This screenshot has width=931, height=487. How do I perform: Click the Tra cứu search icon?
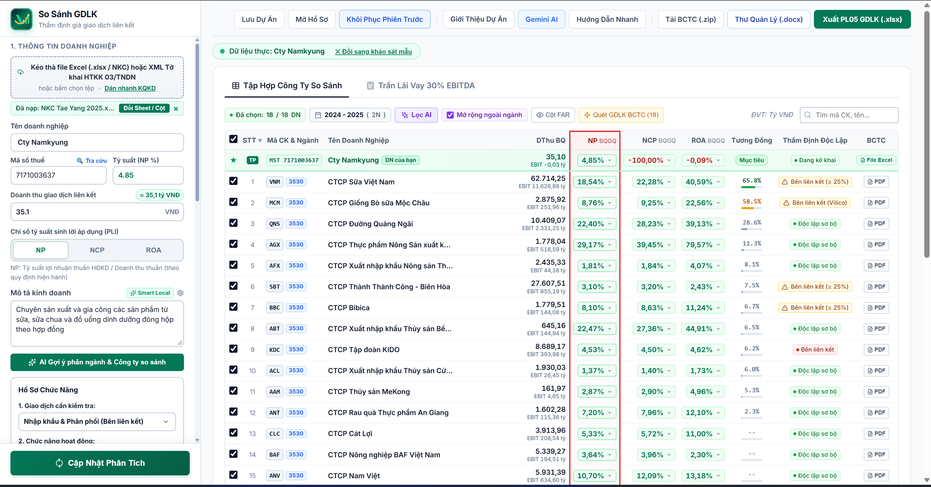(x=79, y=161)
